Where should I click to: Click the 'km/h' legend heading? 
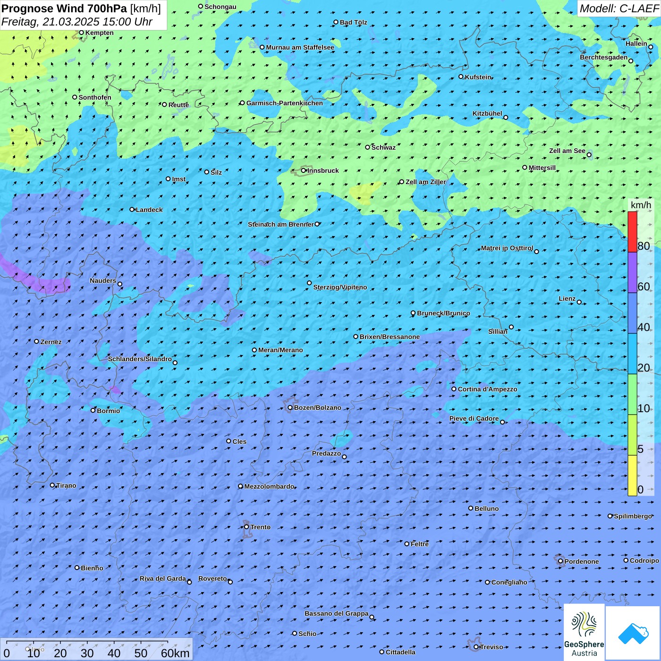click(x=641, y=205)
